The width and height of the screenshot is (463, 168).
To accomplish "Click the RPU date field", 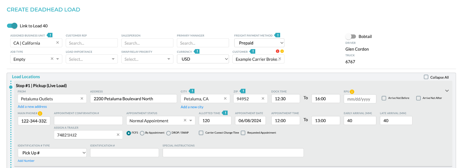I will click(x=360, y=99).
